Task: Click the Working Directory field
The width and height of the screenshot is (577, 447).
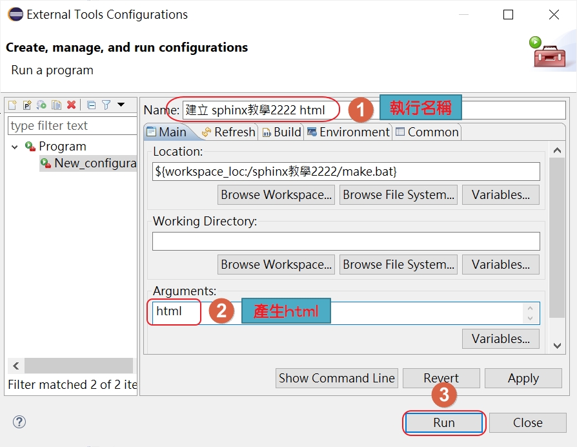Action: (346, 241)
